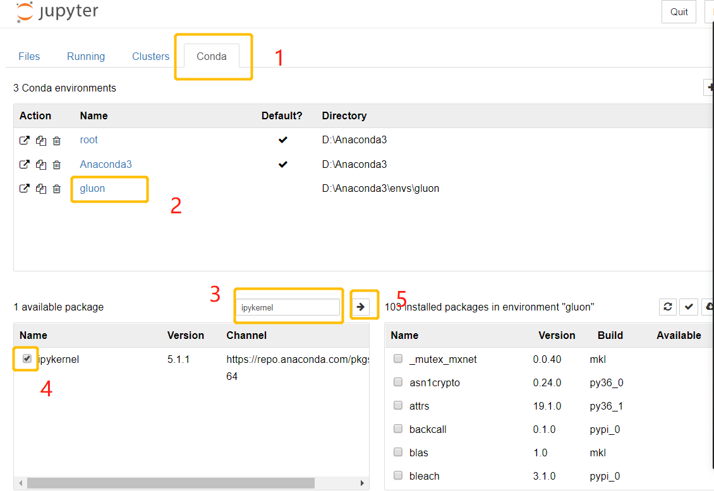Check the _mutex_mxnet package box
Screen dimensions: 714x491
[398, 358]
